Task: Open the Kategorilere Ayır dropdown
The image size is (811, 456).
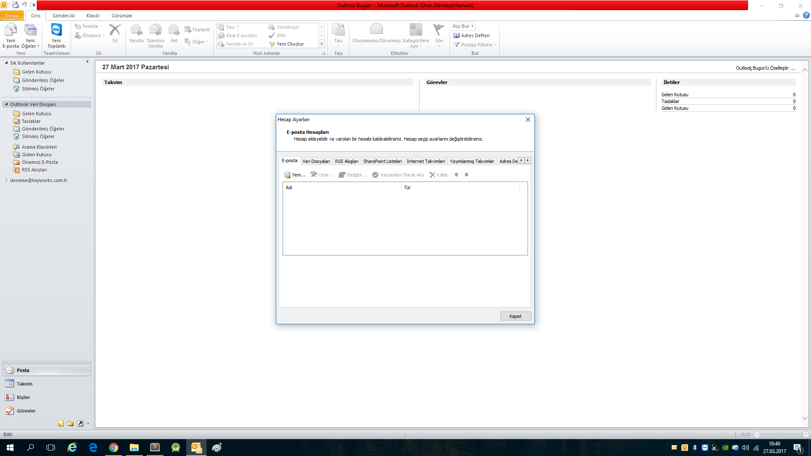Action: (416, 36)
